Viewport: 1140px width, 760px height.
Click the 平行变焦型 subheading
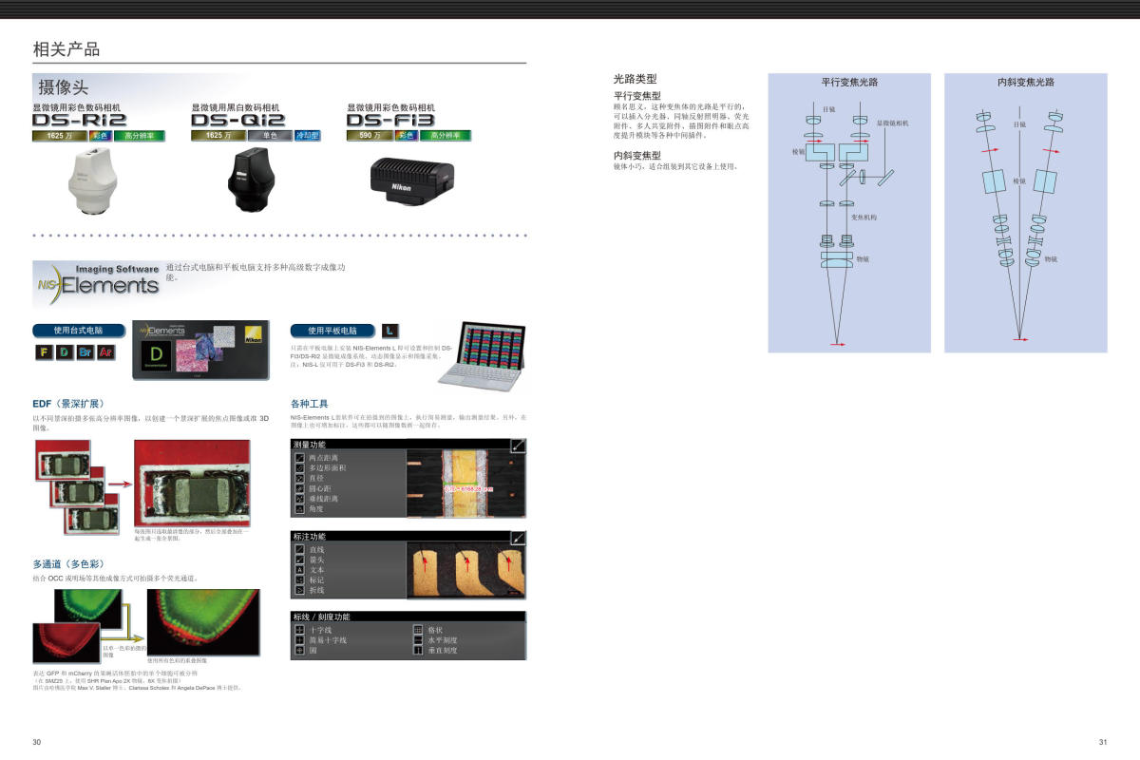[x=637, y=96]
